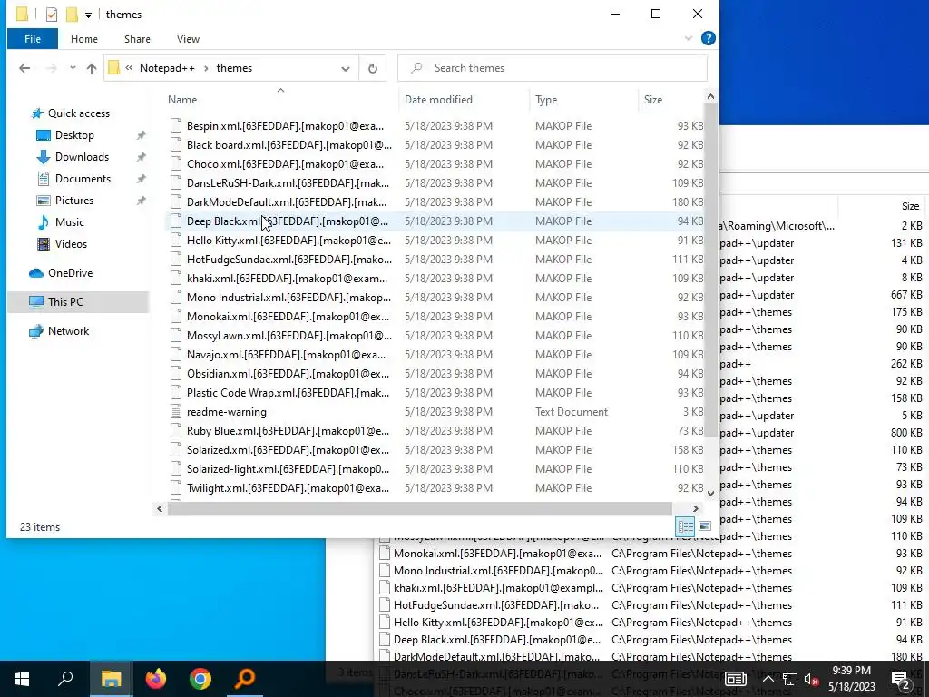
Task: Select HotFudgeSundae.xml file
Action: tap(435, 259)
